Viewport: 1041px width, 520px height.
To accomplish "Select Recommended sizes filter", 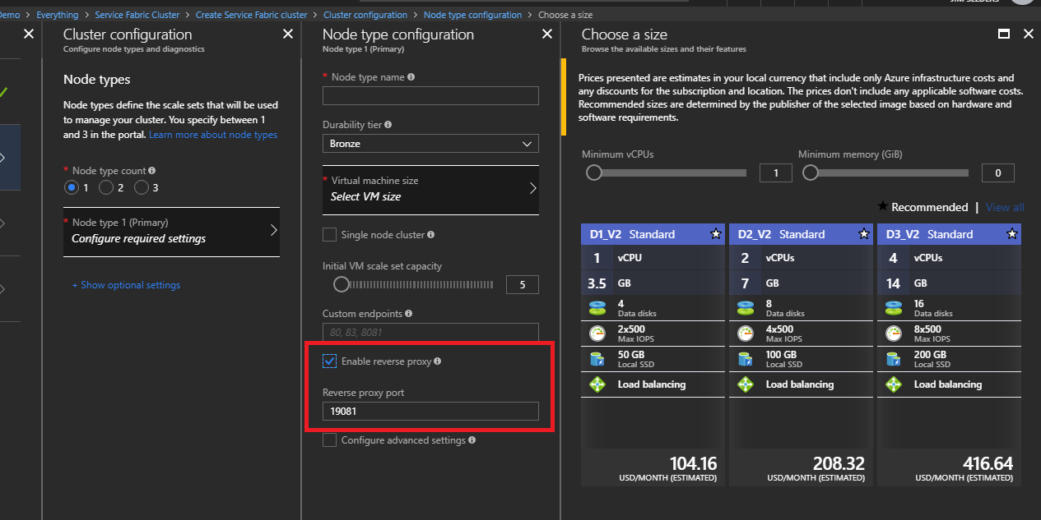I will click(x=922, y=207).
